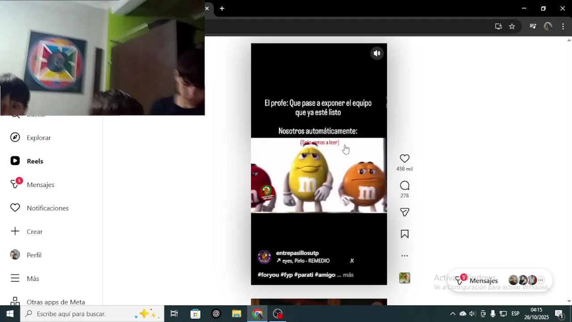
Task: Open the floating Mensajes panel
Action: click(500, 280)
